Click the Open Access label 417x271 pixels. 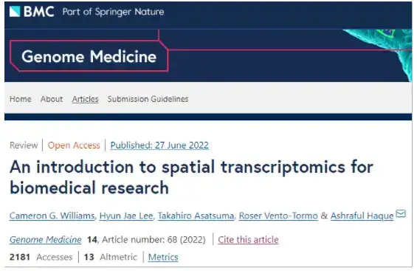[x=74, y=145]
